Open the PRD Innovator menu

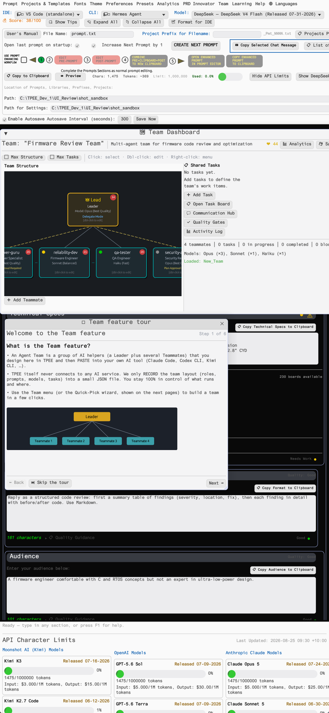[x=199, y=4]
